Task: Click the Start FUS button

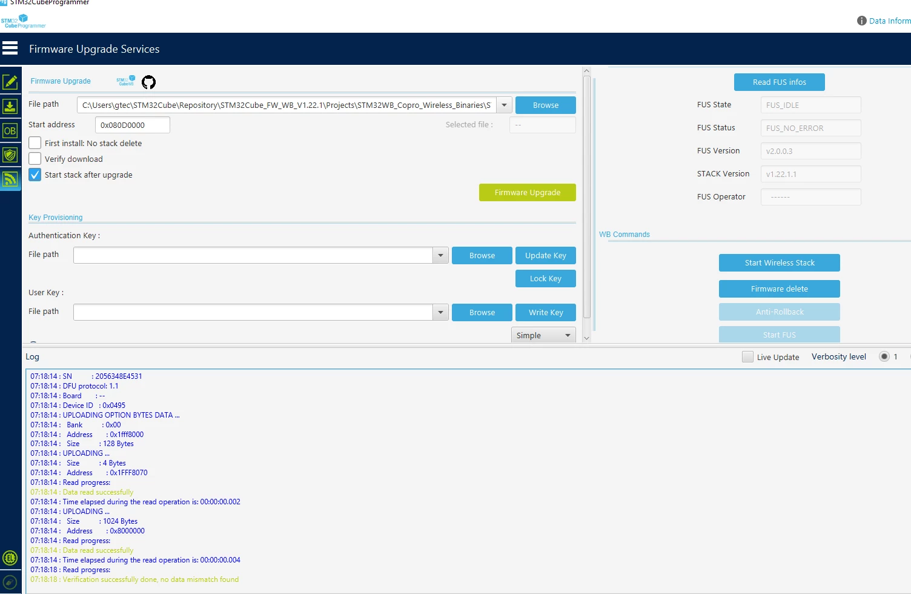Action: [x=780, y=335]
